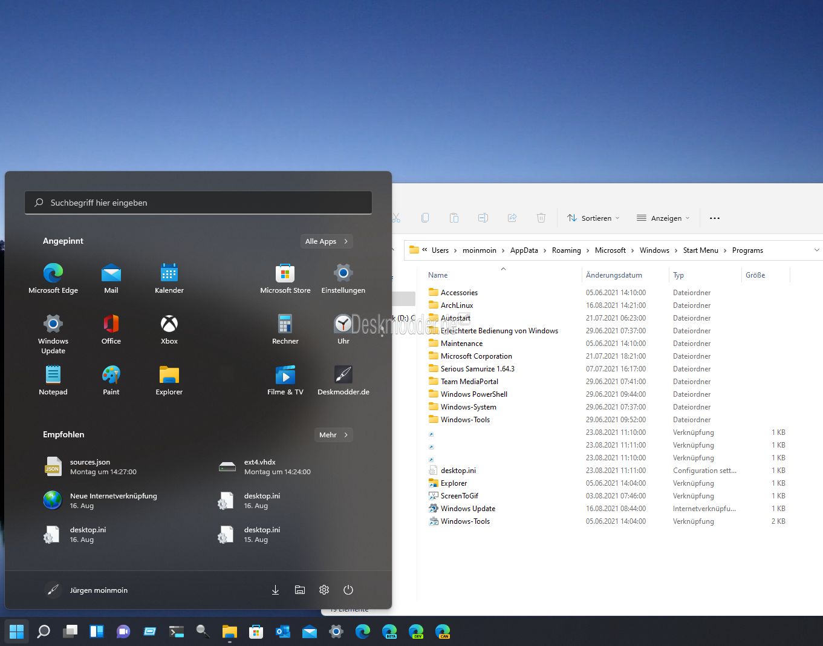Click the share icon in Explorer toolbar
Image resolution: width=823 pixels, height=646 pixels.
(x=512, y=218)
